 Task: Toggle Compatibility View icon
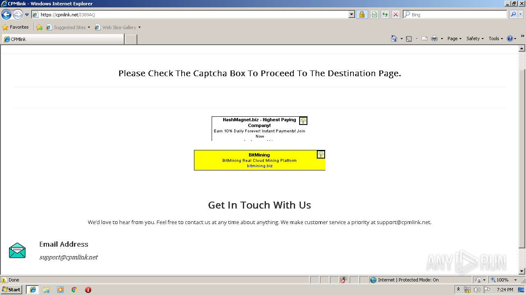(374, 15)
